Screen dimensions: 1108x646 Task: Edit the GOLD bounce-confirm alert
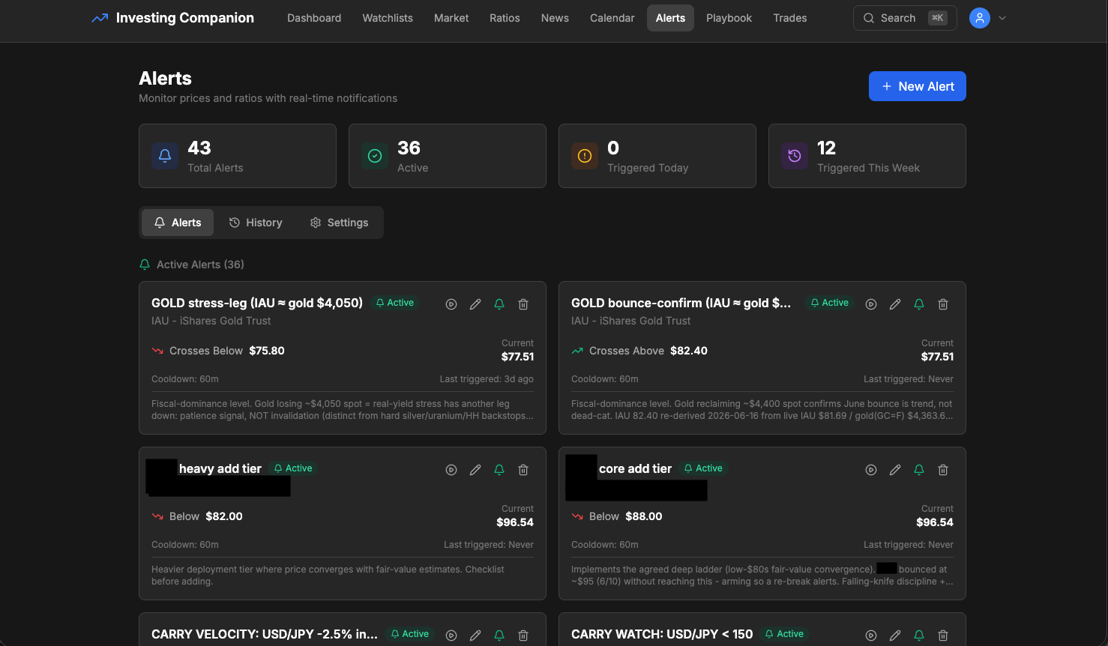(x=895, y=304)
